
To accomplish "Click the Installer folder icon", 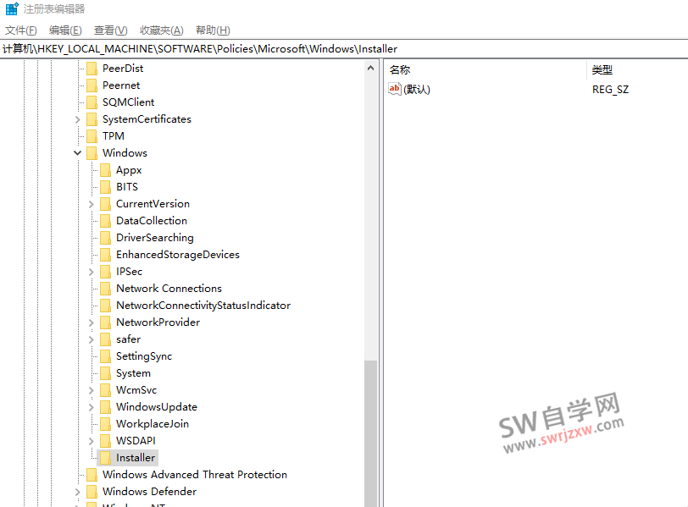I will [105, 458].
